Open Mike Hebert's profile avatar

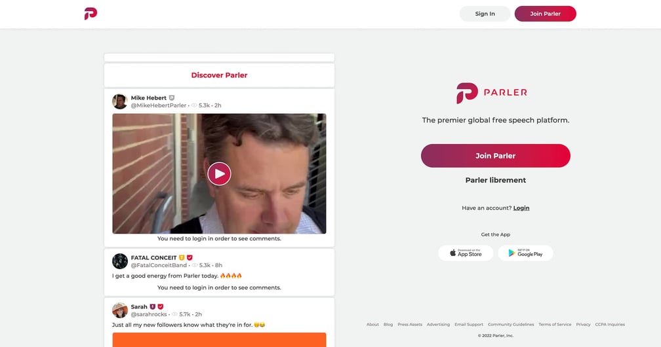(x=120, y=101)
